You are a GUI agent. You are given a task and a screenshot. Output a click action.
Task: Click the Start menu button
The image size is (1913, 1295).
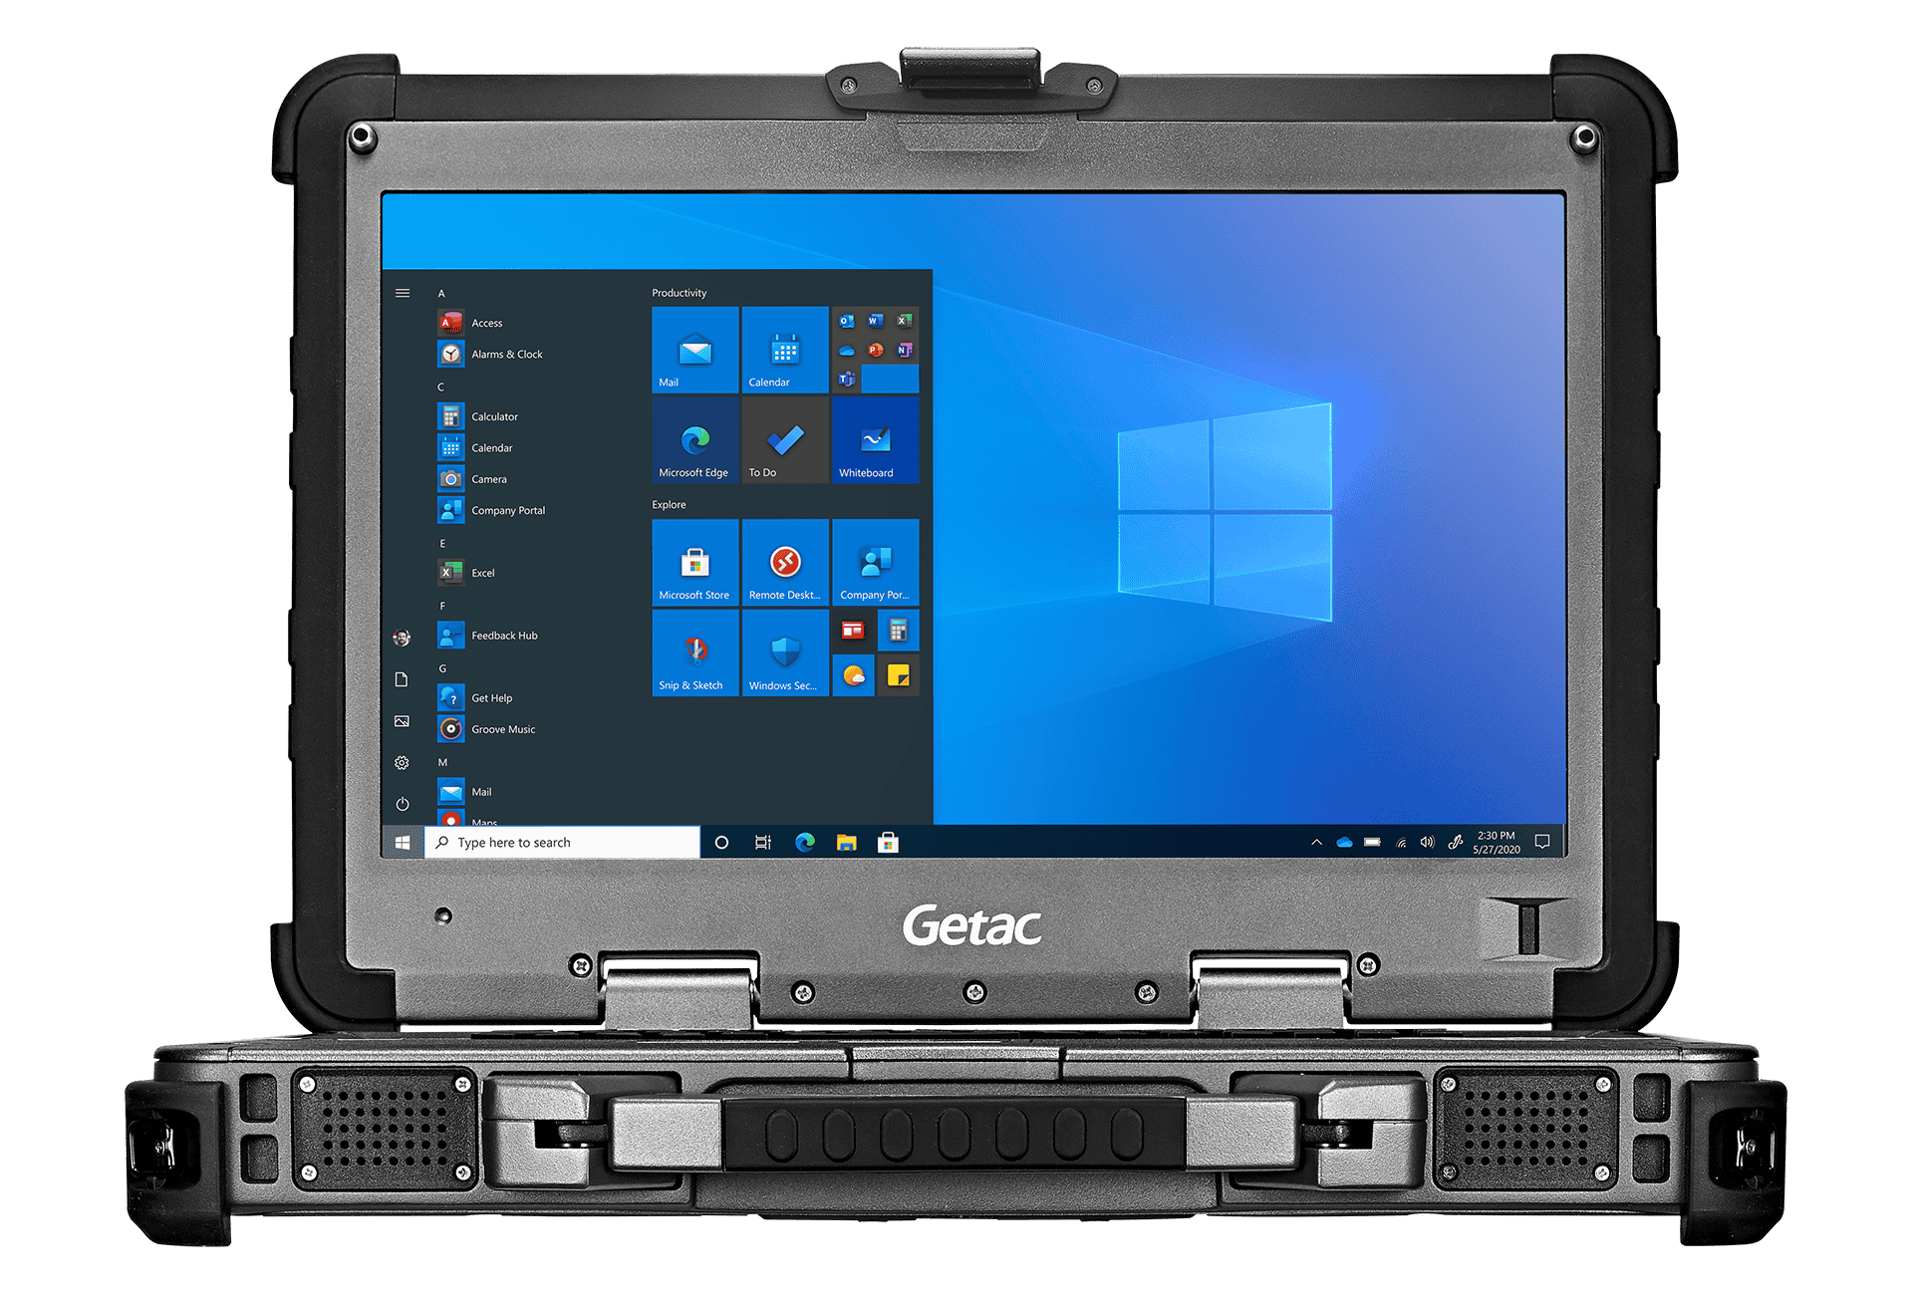click(x=398, y=841)
